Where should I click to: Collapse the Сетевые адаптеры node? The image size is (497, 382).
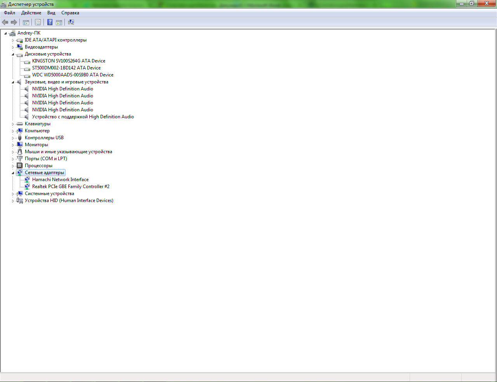[13, 173]
